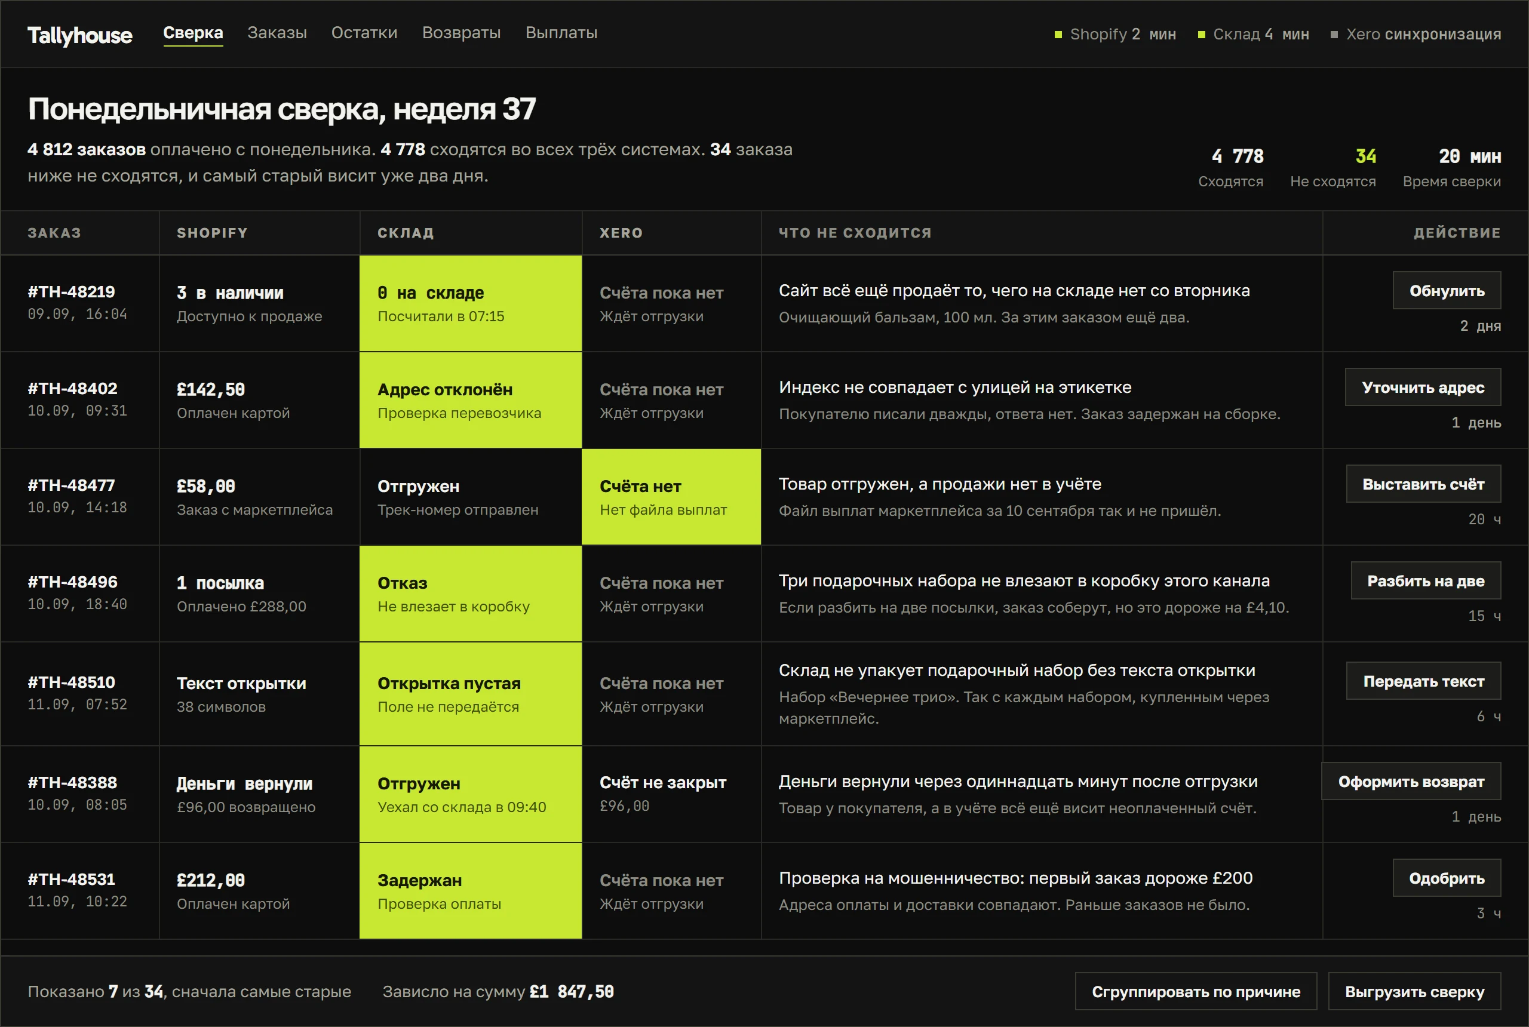1529x1027 pixels.
Task: Open the Tallyhouse logo home link
Action: click(x=79, y=35)
